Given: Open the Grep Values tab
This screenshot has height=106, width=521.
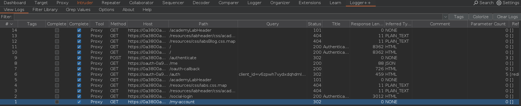Looking at the screenshot, I should [x=78, y=10].
